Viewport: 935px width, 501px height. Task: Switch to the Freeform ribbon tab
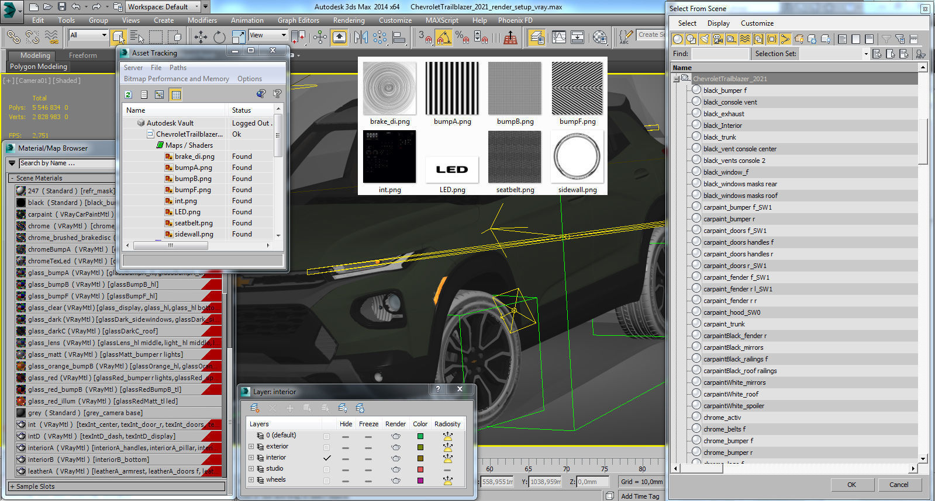click(83, 55)
